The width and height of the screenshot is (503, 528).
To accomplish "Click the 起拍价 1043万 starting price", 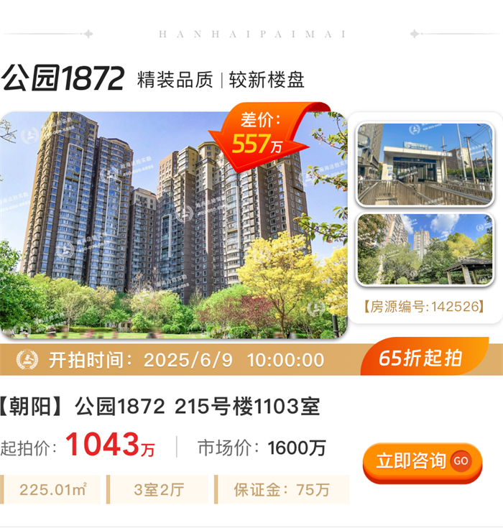I will pyautogui.click(x=78, y=445).
